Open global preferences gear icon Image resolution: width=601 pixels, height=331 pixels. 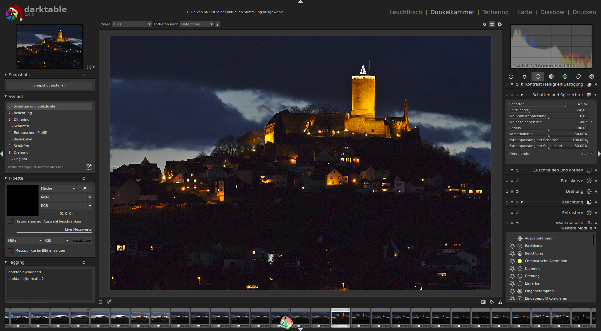500,24
